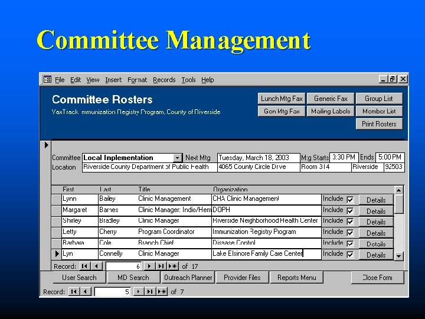Click the roster list scrollbar thumb
This screenshot has height=319, width=425.
(x=398, y=204)
